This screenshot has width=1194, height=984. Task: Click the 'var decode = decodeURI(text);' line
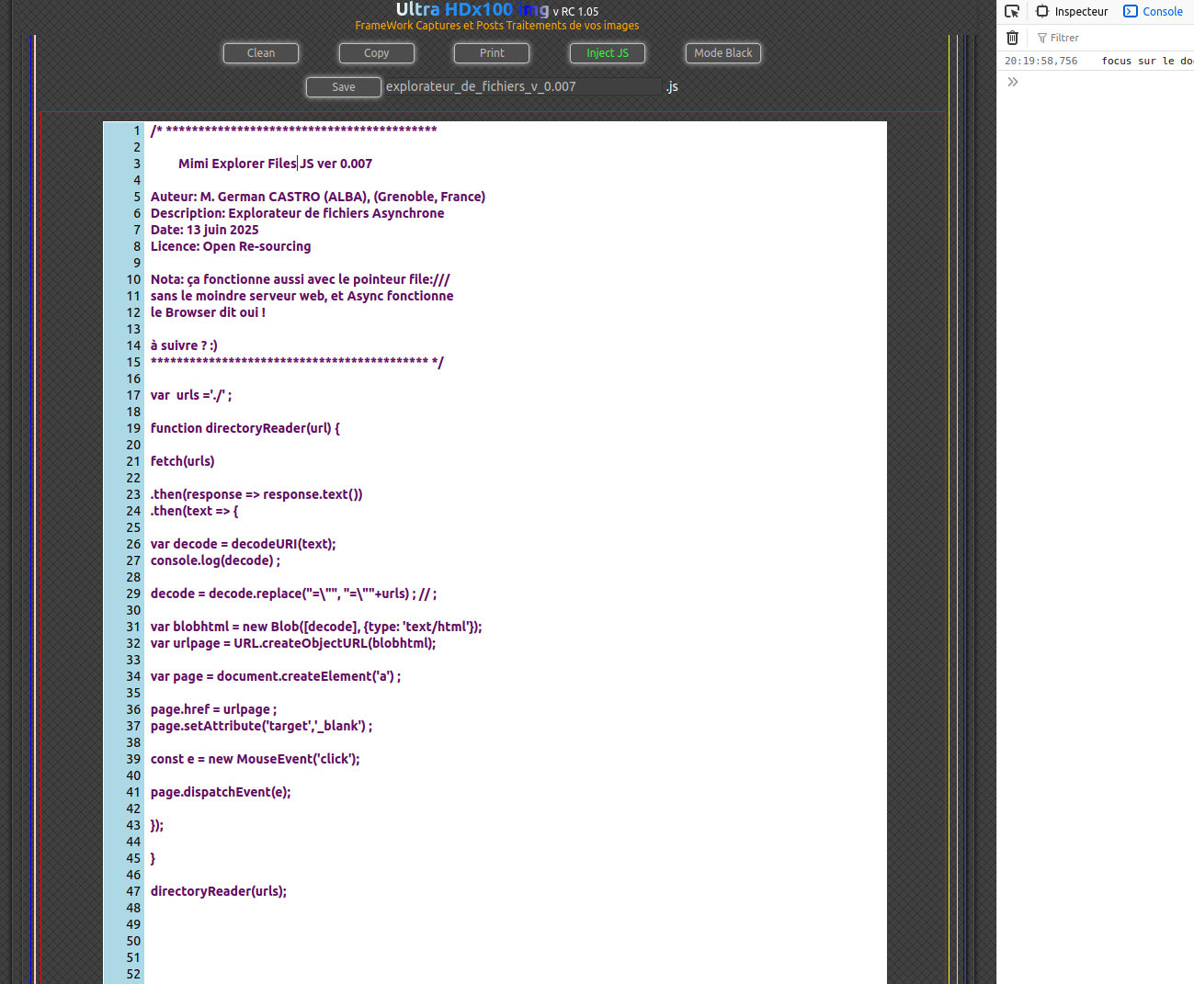point(243,544)
